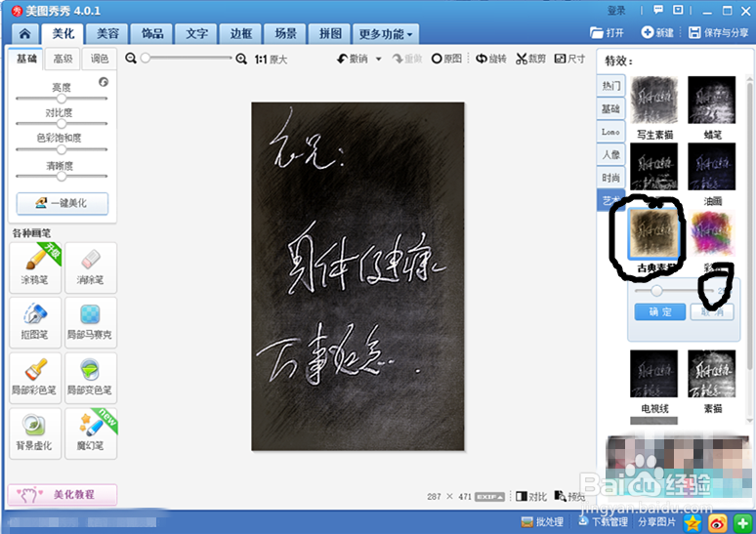This screenshot has width=756, height=534.
Task: Confirm the effect with 确定
Action: pos(660,311)
